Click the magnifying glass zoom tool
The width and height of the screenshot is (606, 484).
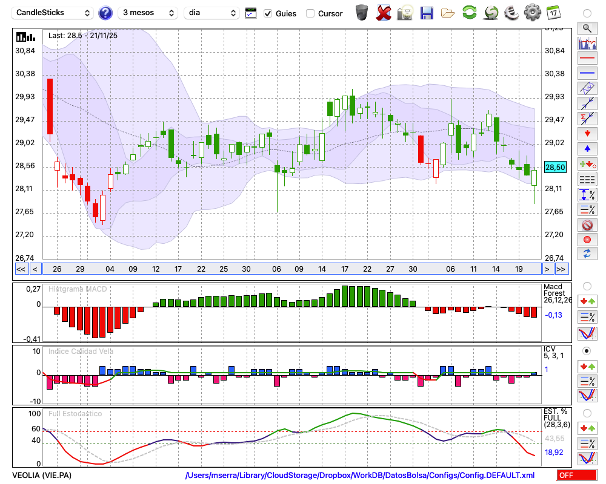[x=587, y=28]
